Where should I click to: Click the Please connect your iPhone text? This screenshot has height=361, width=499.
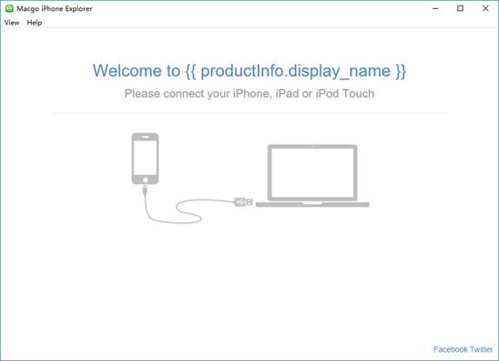coord(249,94)
